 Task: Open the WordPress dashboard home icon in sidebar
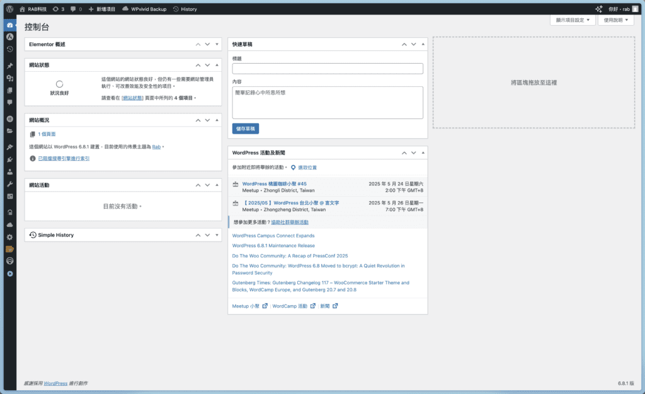point(9,25)
